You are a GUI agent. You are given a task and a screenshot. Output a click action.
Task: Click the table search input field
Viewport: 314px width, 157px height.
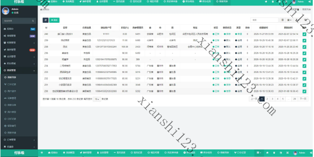click(x=264, y=20)
